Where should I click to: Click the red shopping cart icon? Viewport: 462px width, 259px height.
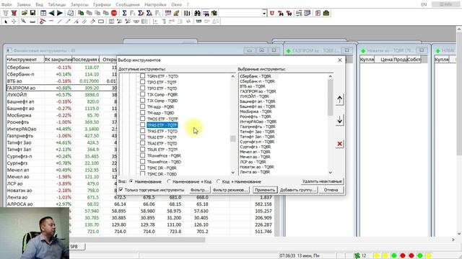tap(14, 13)
